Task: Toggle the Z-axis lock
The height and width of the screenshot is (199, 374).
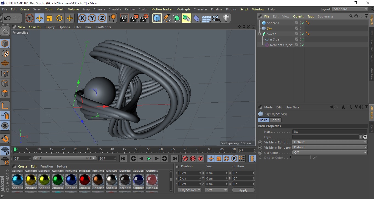Action: pyautogui.click(x=102, y=18)
